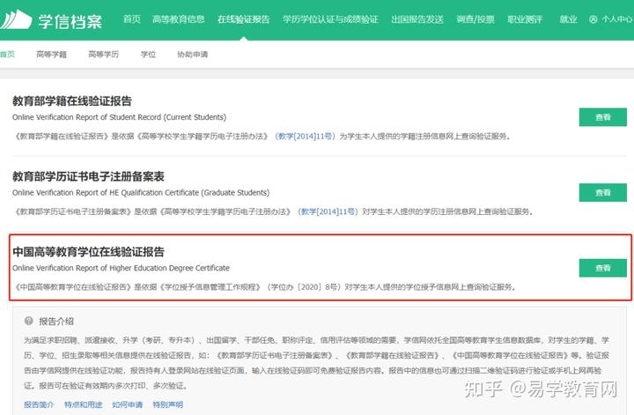The image size is (634, 415).
Task: Switch to 学位 sub-tab
Action: tap(148, 55)
